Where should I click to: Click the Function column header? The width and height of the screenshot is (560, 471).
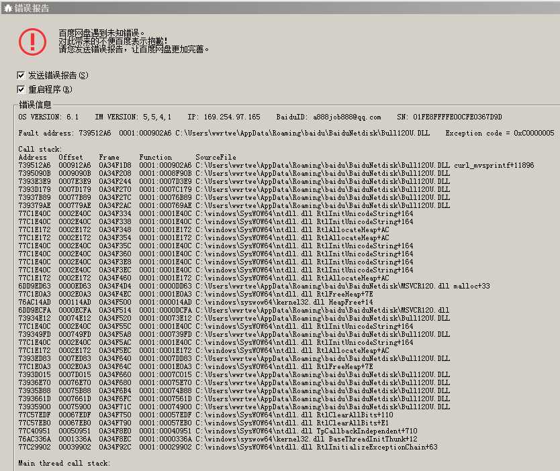[156, 158]
